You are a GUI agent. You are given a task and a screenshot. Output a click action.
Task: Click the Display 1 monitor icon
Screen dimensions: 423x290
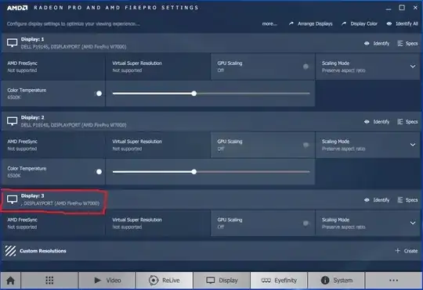[x=12, y=43]
